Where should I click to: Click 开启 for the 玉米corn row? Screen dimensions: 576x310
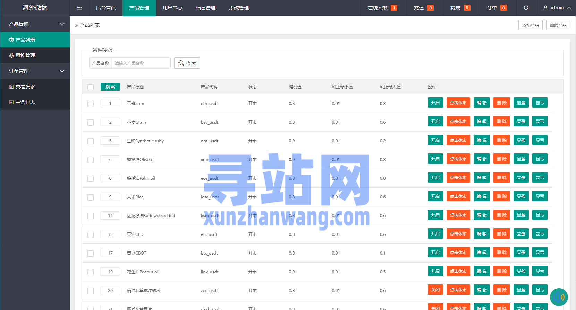coord(435,103)
